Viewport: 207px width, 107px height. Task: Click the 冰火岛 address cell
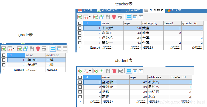pyautogui.click(x=159, y=82)
